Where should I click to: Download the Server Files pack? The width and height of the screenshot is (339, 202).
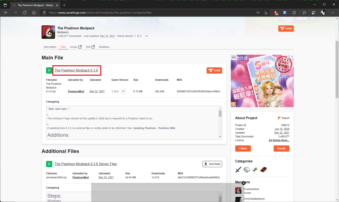click(212, 164)
